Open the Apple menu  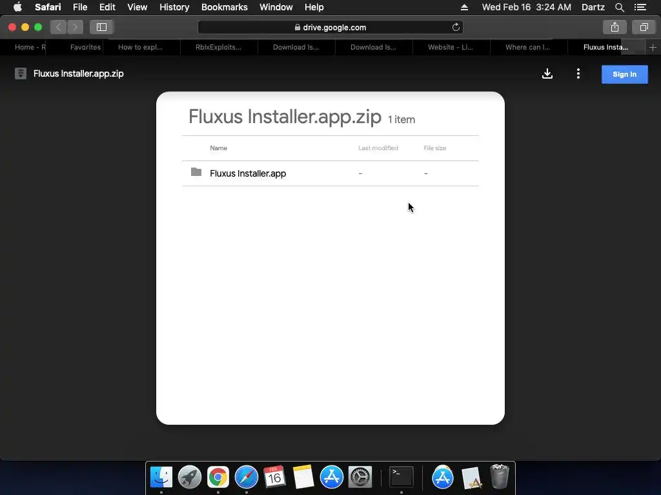click(x=17, y=7)
